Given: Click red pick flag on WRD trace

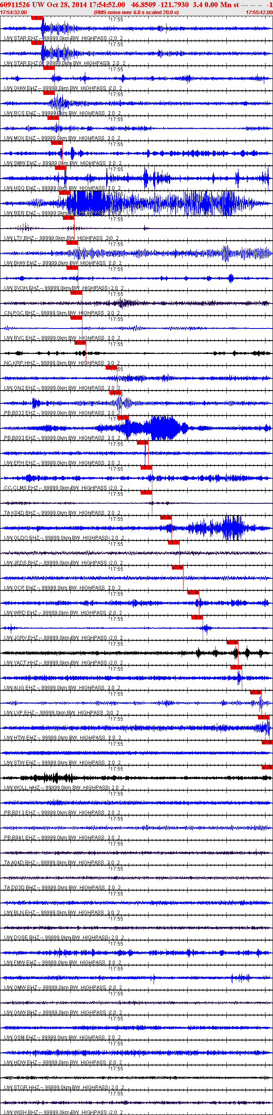Looking at the screenshot, I should point(193,592).
